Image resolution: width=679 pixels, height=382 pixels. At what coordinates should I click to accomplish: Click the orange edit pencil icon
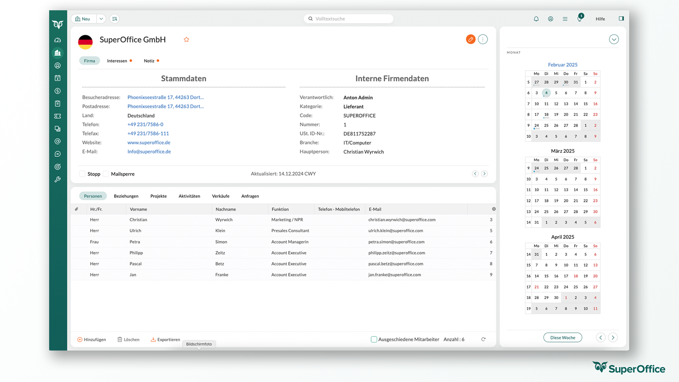470,39
